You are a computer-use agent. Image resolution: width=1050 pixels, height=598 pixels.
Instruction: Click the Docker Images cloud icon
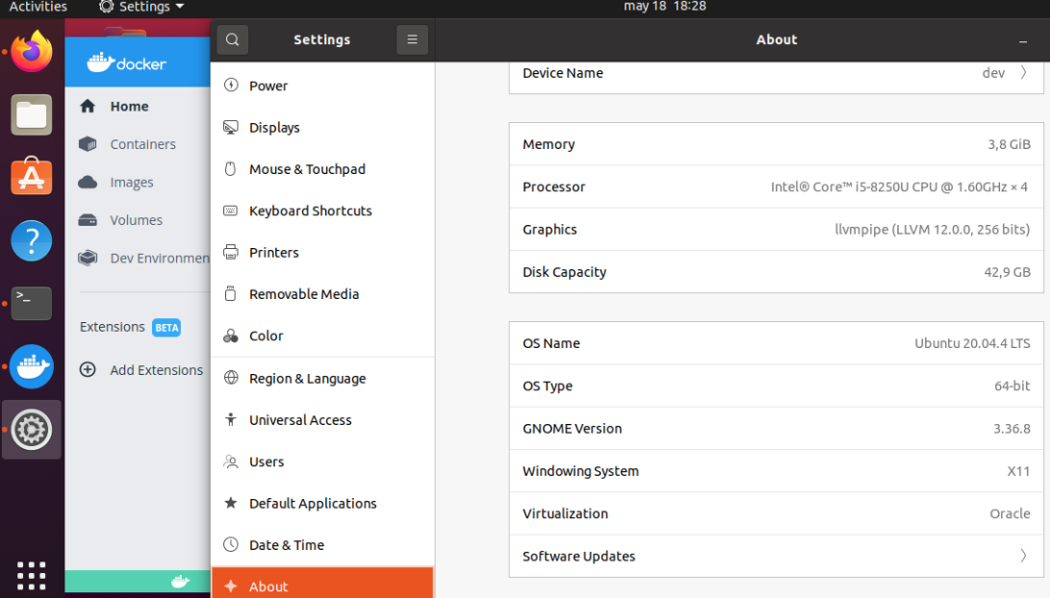(88, 182)
